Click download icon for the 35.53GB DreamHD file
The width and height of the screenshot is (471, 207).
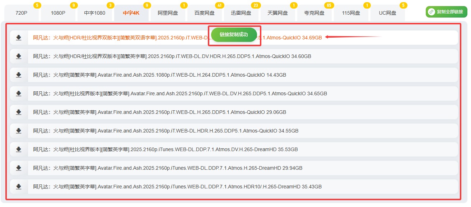point(19,149)
